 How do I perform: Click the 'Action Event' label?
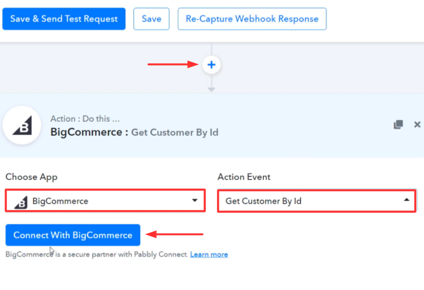point(244,177)
